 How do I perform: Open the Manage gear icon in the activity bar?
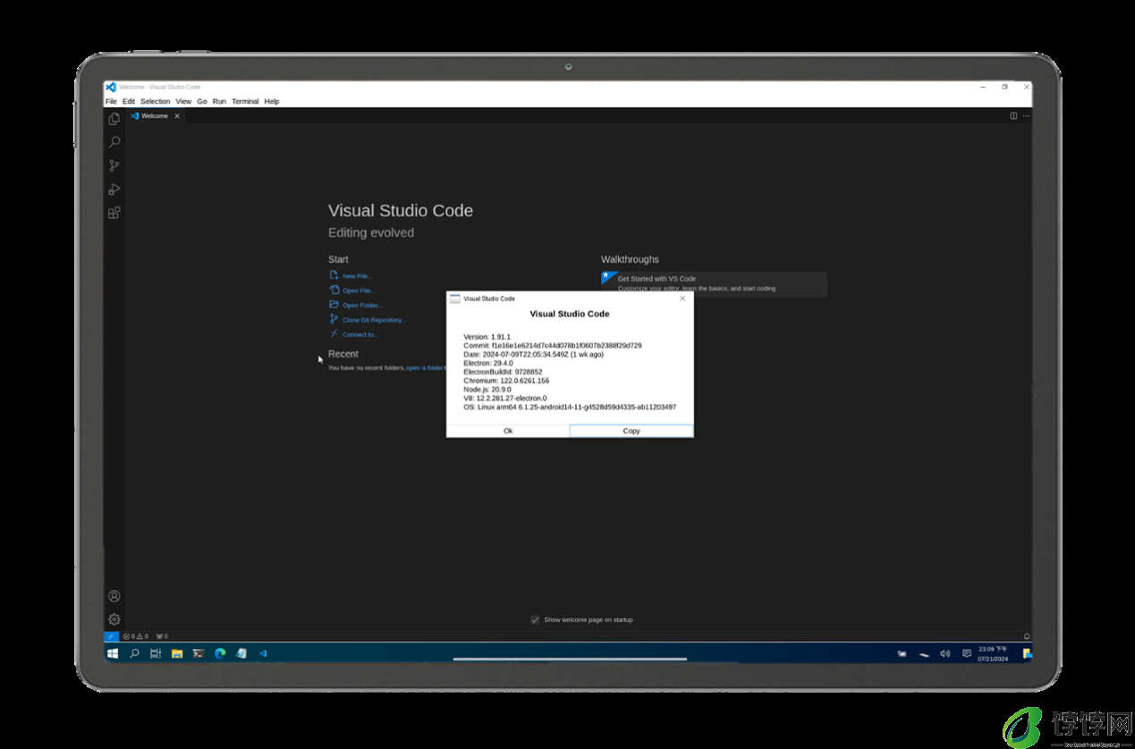coord(114,619)
